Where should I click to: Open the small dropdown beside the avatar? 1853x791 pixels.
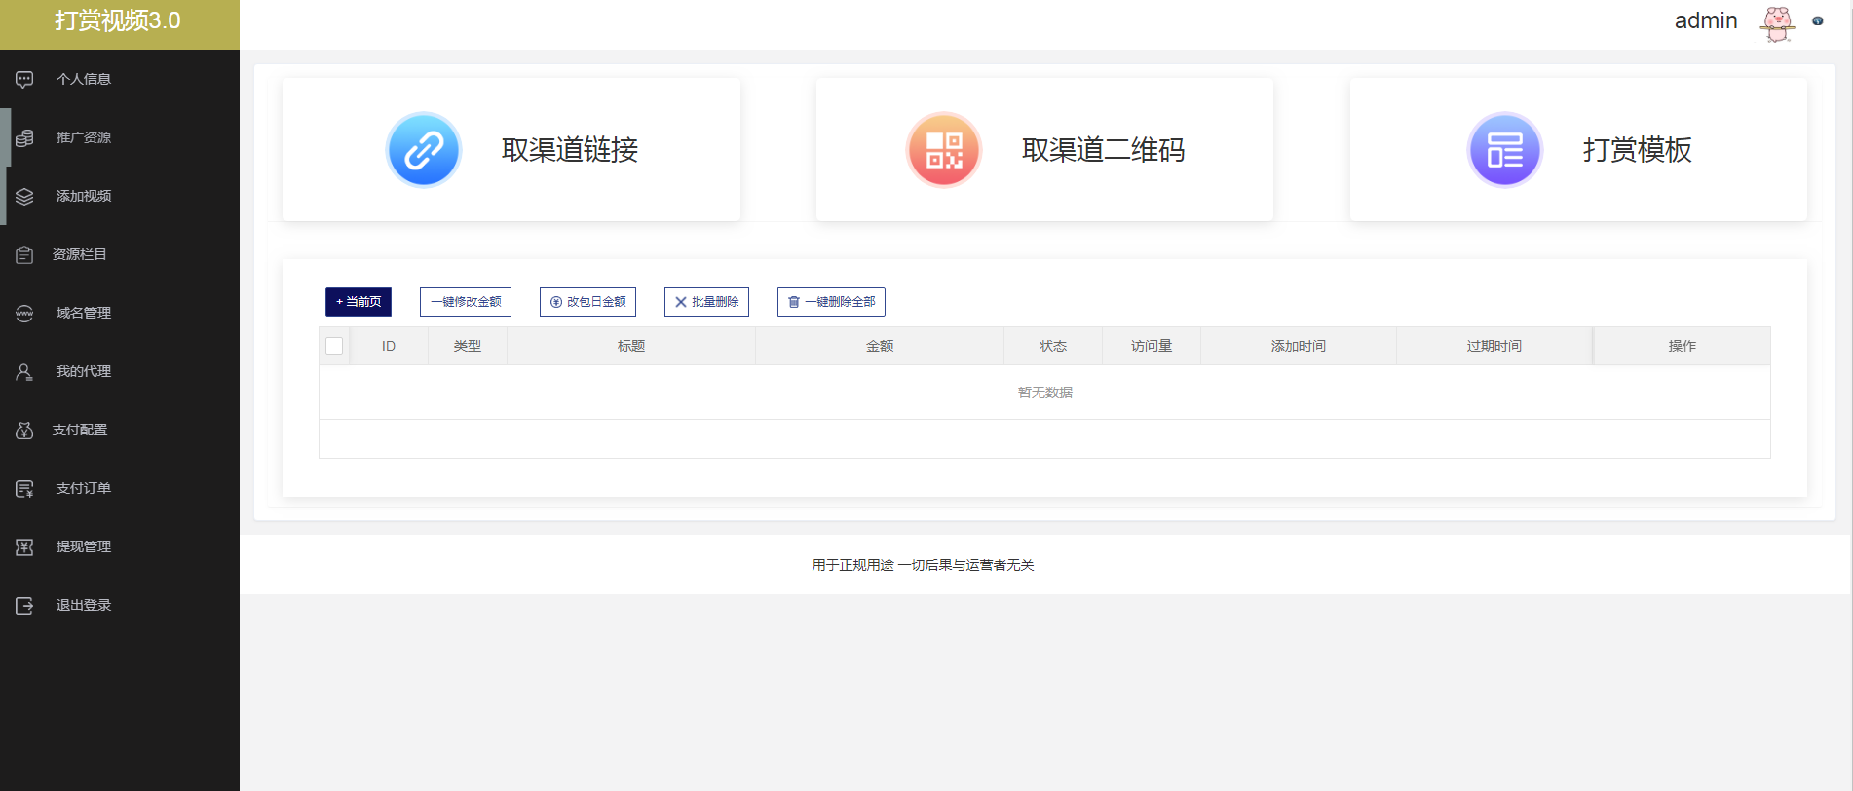coord(1817,20)
